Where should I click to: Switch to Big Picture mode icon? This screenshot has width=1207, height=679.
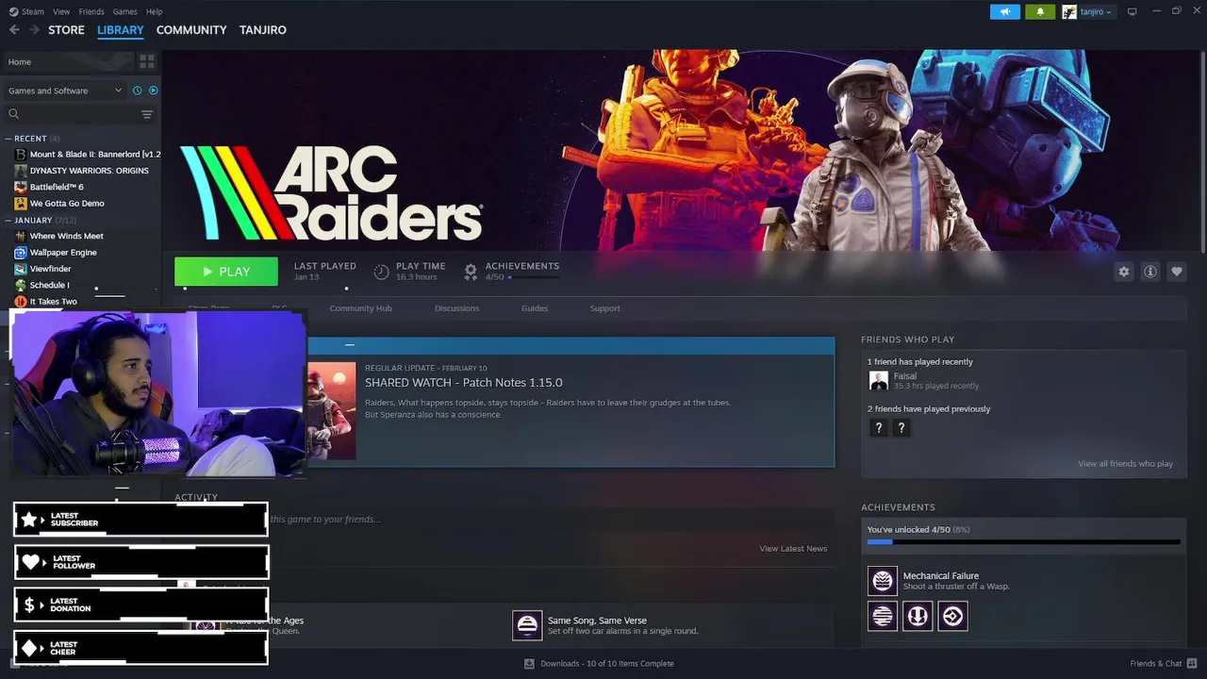click(x=1132, y=11)
